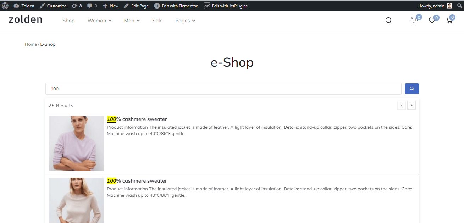Viewport: 464px width, 223px height.
Task: Click the blue search submit button
Action: (x=412, y=89)
